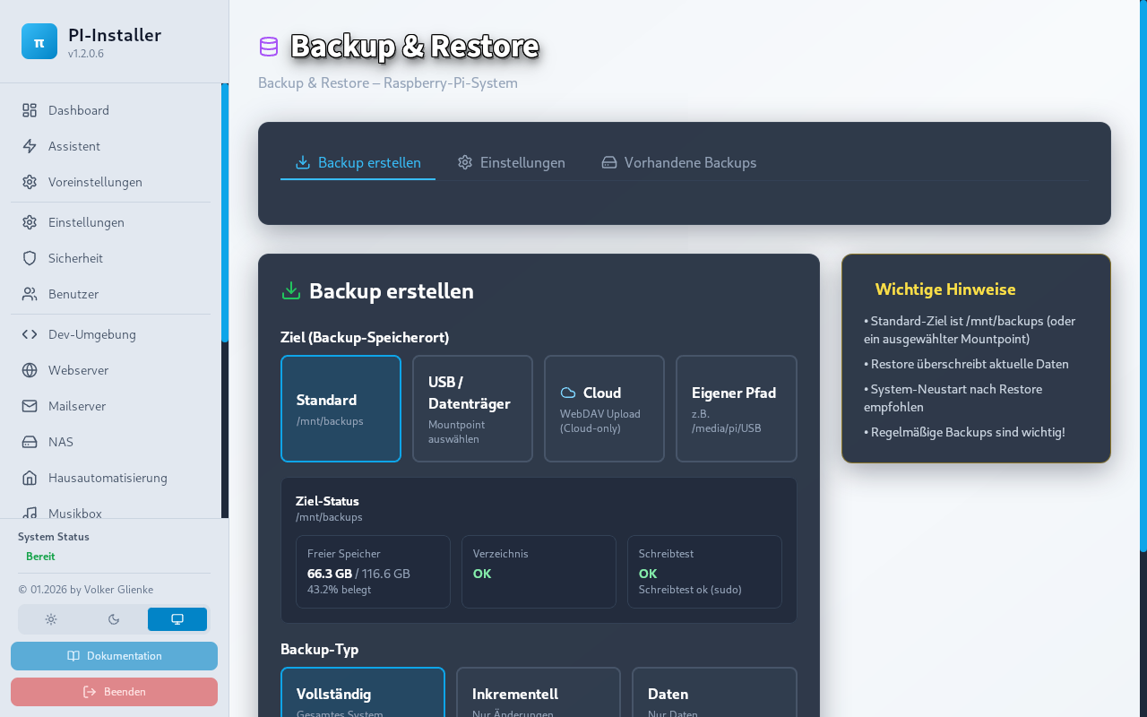The image size is (1147, 717).
Task: Click the PI-Installer pi logo icon
Action: (x=39, y=41)
